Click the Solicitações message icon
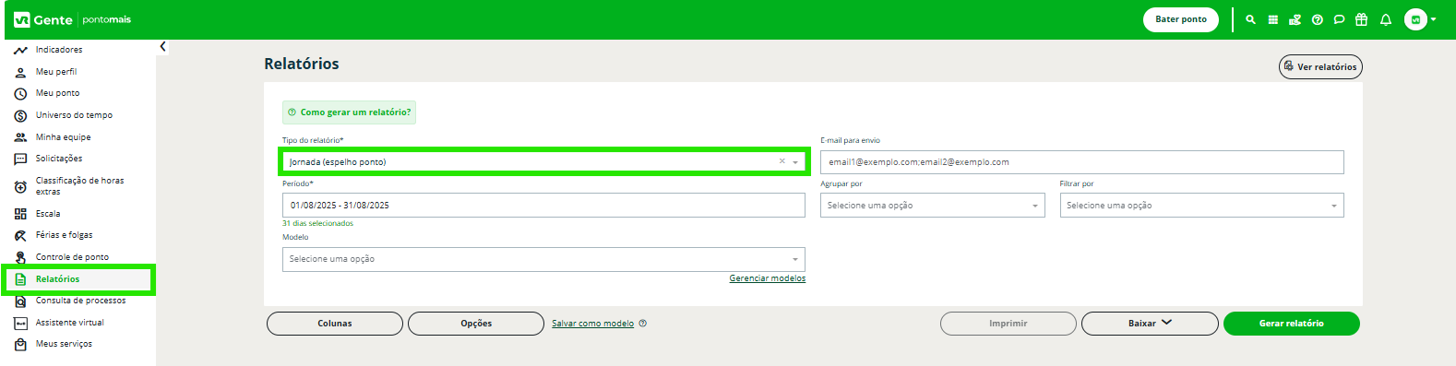The height and width of the screenshot is (366, 1456). pyautogui.click(x=20, y=159)
